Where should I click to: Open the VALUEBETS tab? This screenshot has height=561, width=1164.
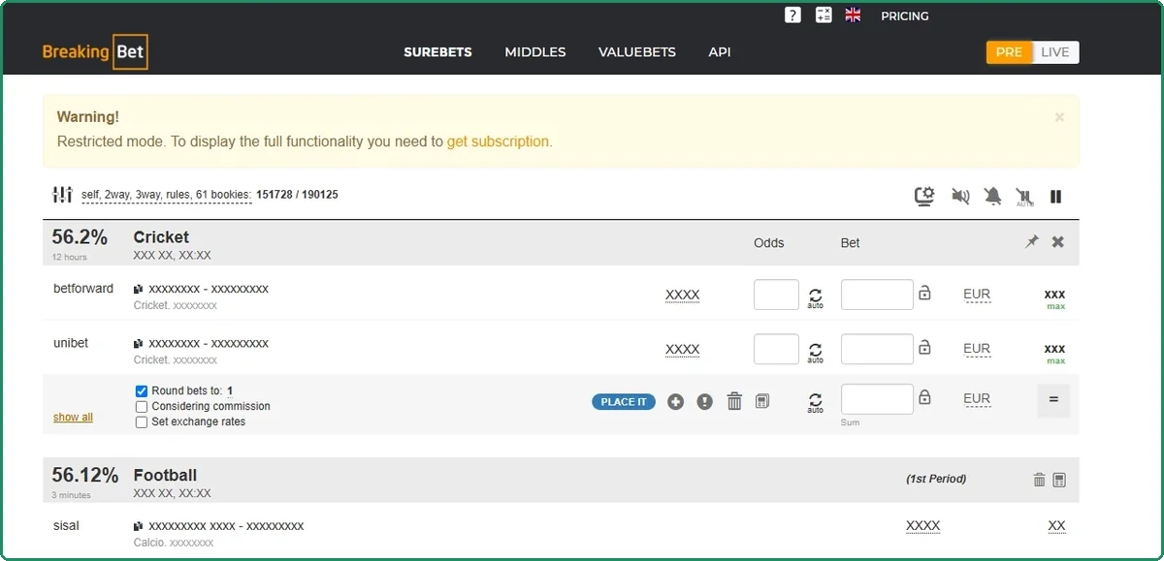tap(637, 52)
